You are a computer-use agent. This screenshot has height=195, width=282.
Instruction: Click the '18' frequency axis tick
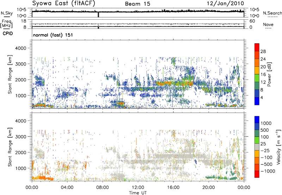tap(24, 21)
